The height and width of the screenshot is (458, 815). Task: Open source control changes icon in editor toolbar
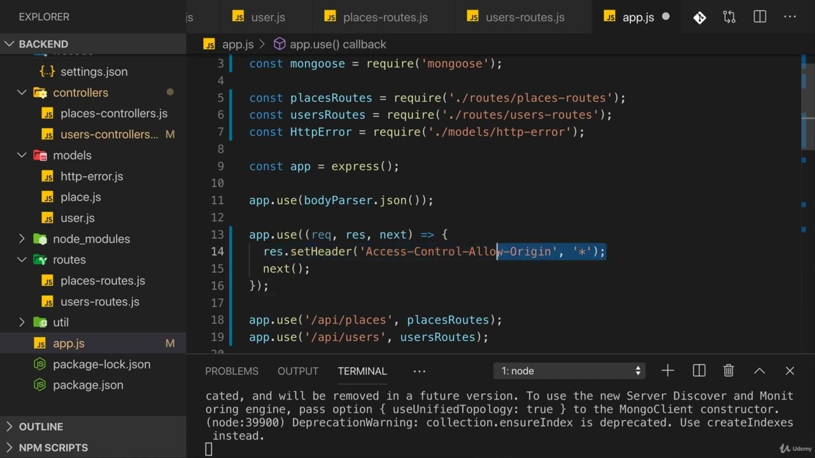(700, 17)
